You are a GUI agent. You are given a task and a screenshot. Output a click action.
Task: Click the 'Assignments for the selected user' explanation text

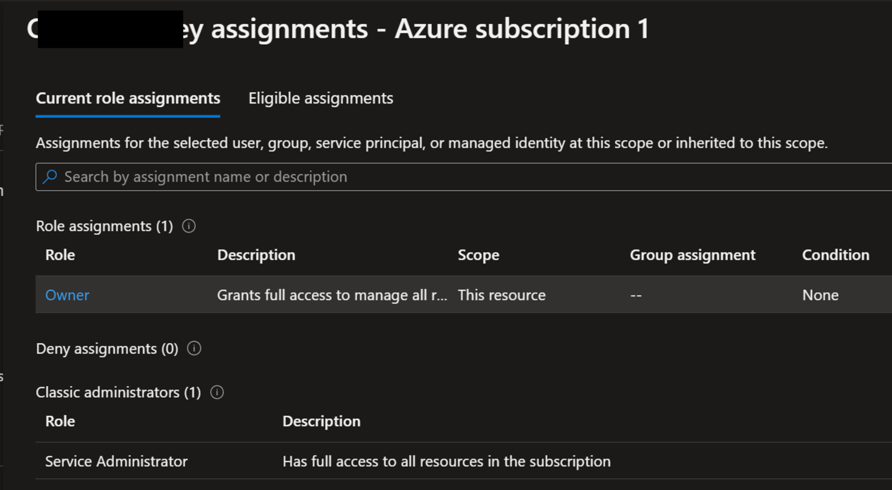pos(432,143)
